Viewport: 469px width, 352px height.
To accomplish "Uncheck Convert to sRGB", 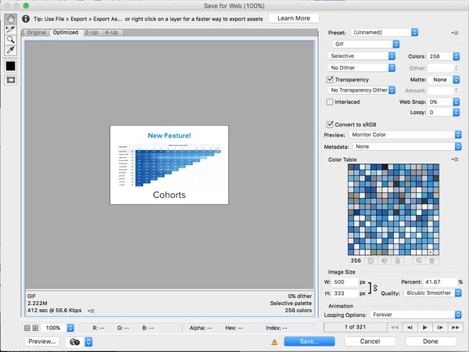I will coord(330,124).
